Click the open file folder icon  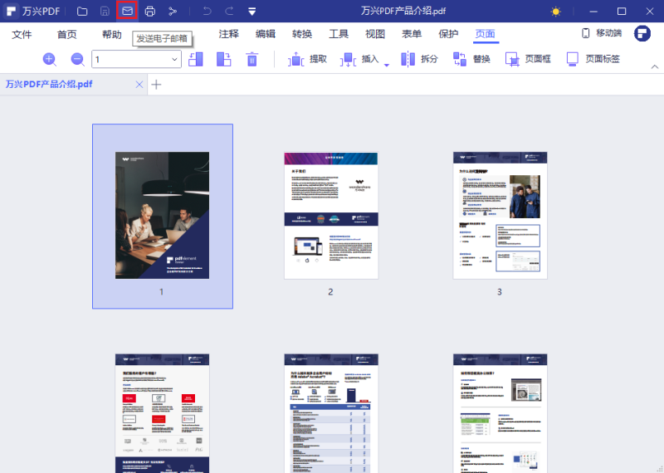81,12
